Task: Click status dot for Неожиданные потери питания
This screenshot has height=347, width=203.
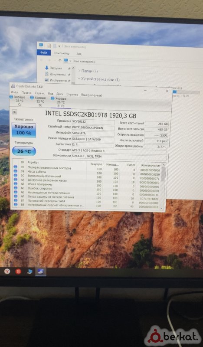Action: (x=16, y=192)
